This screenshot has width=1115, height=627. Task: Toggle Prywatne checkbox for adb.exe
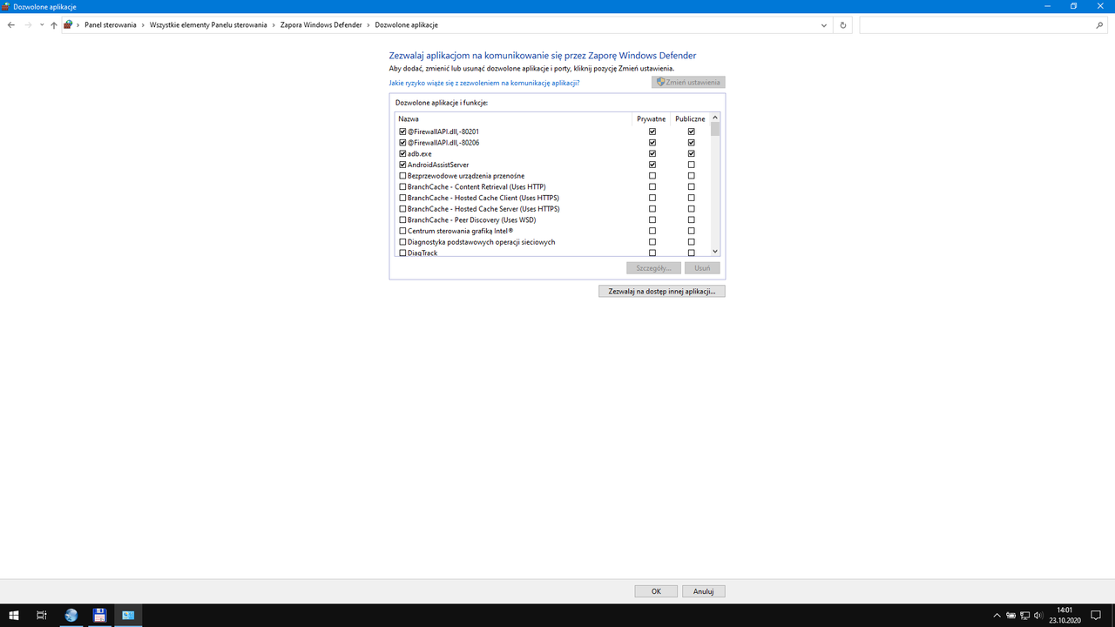(x=652, y=154)
